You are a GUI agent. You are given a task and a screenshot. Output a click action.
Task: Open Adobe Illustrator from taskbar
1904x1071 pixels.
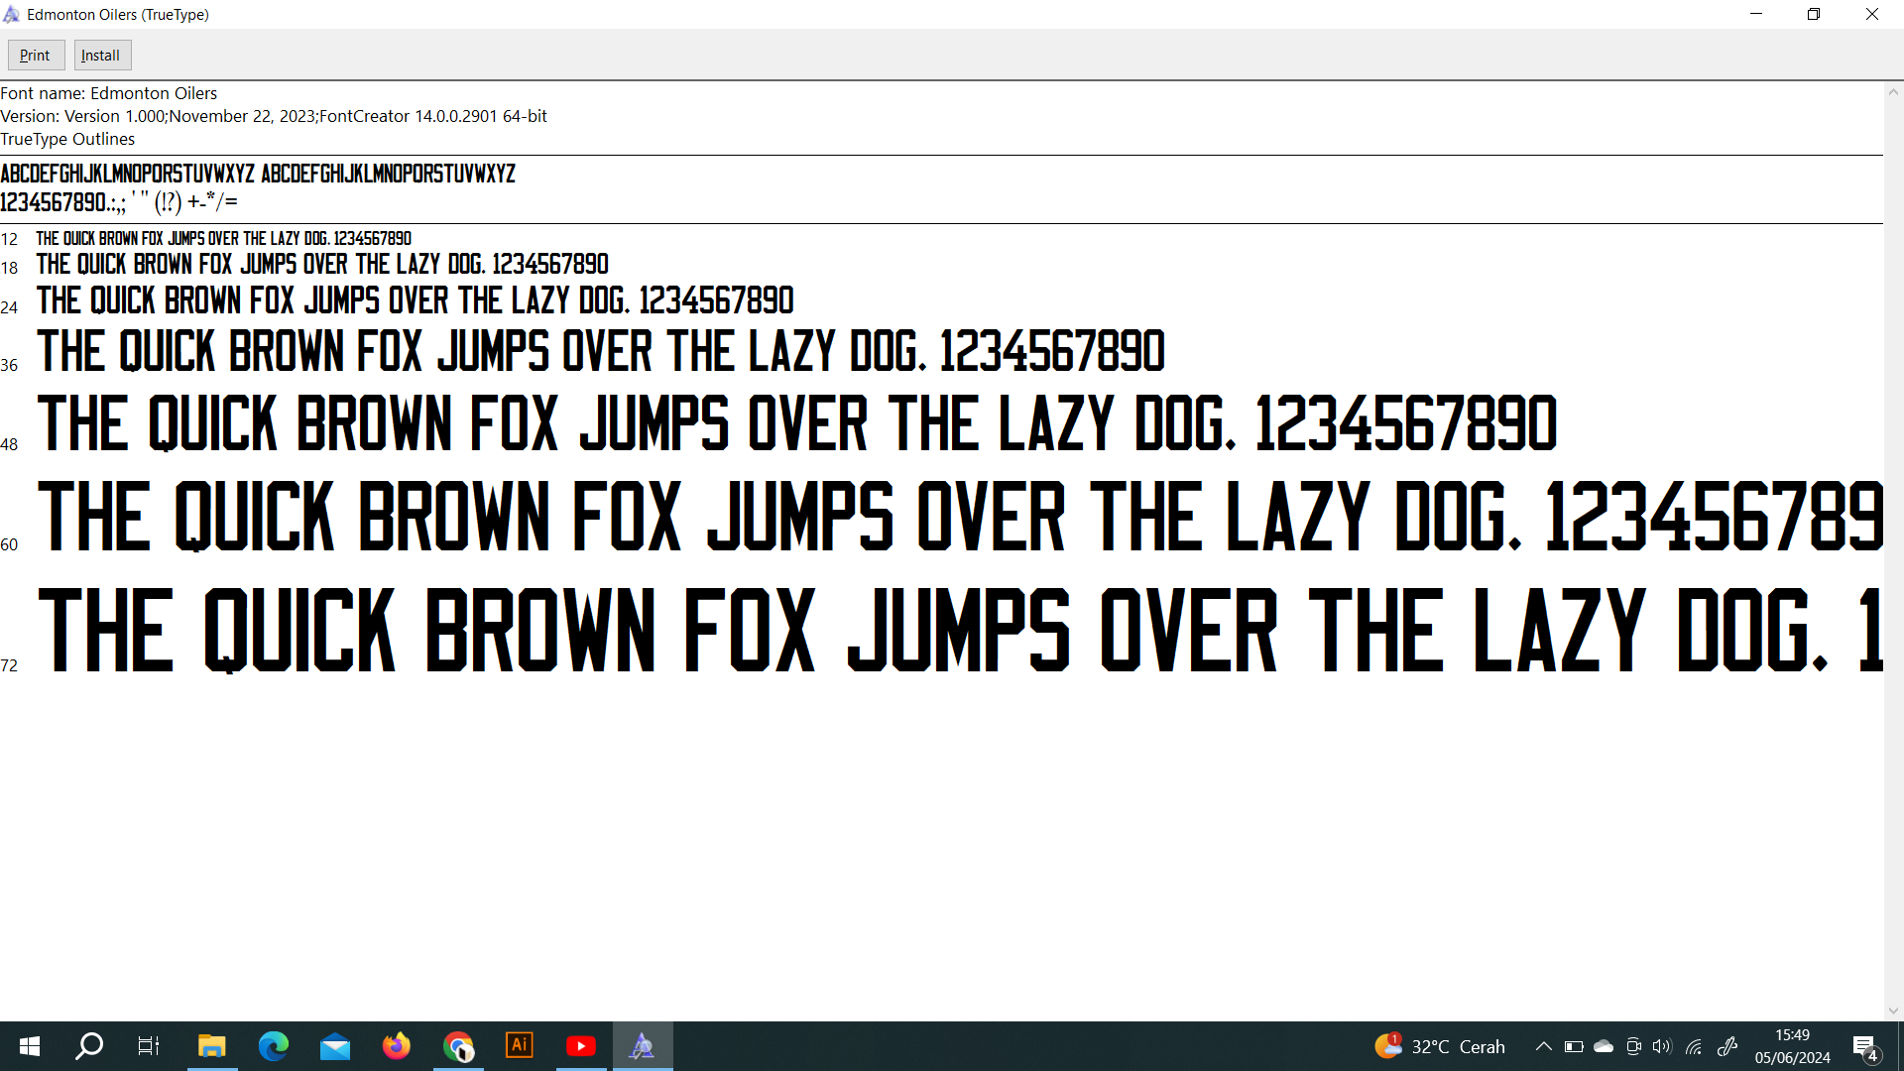[x=520, y=1046]
